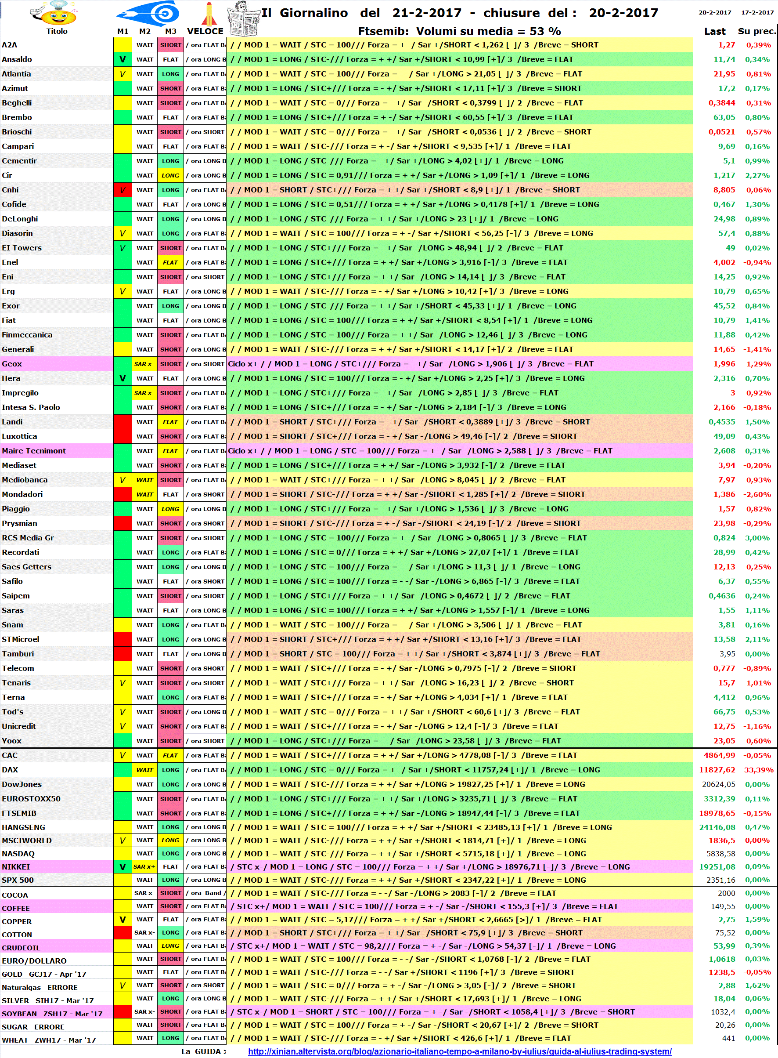Select the 'Brembo' title cell
778x1058 pixels.
57,117
